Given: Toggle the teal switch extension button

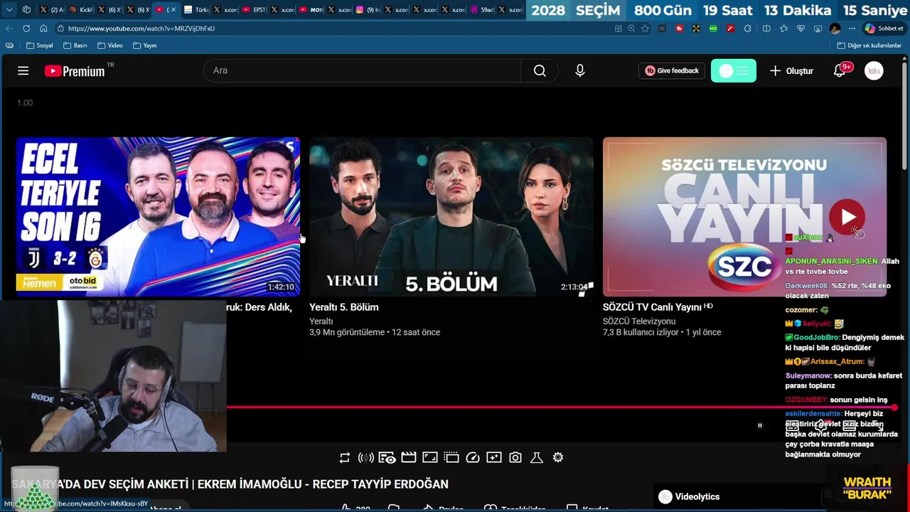Looking at the screenshot, I should (734, 70).
